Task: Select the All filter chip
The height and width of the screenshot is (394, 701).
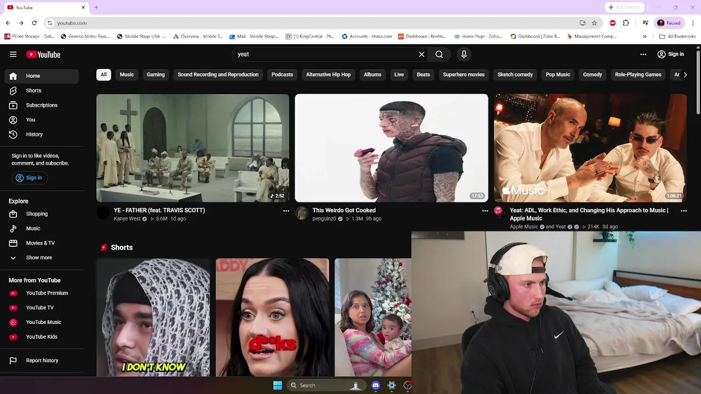Action: click(104, 74)
